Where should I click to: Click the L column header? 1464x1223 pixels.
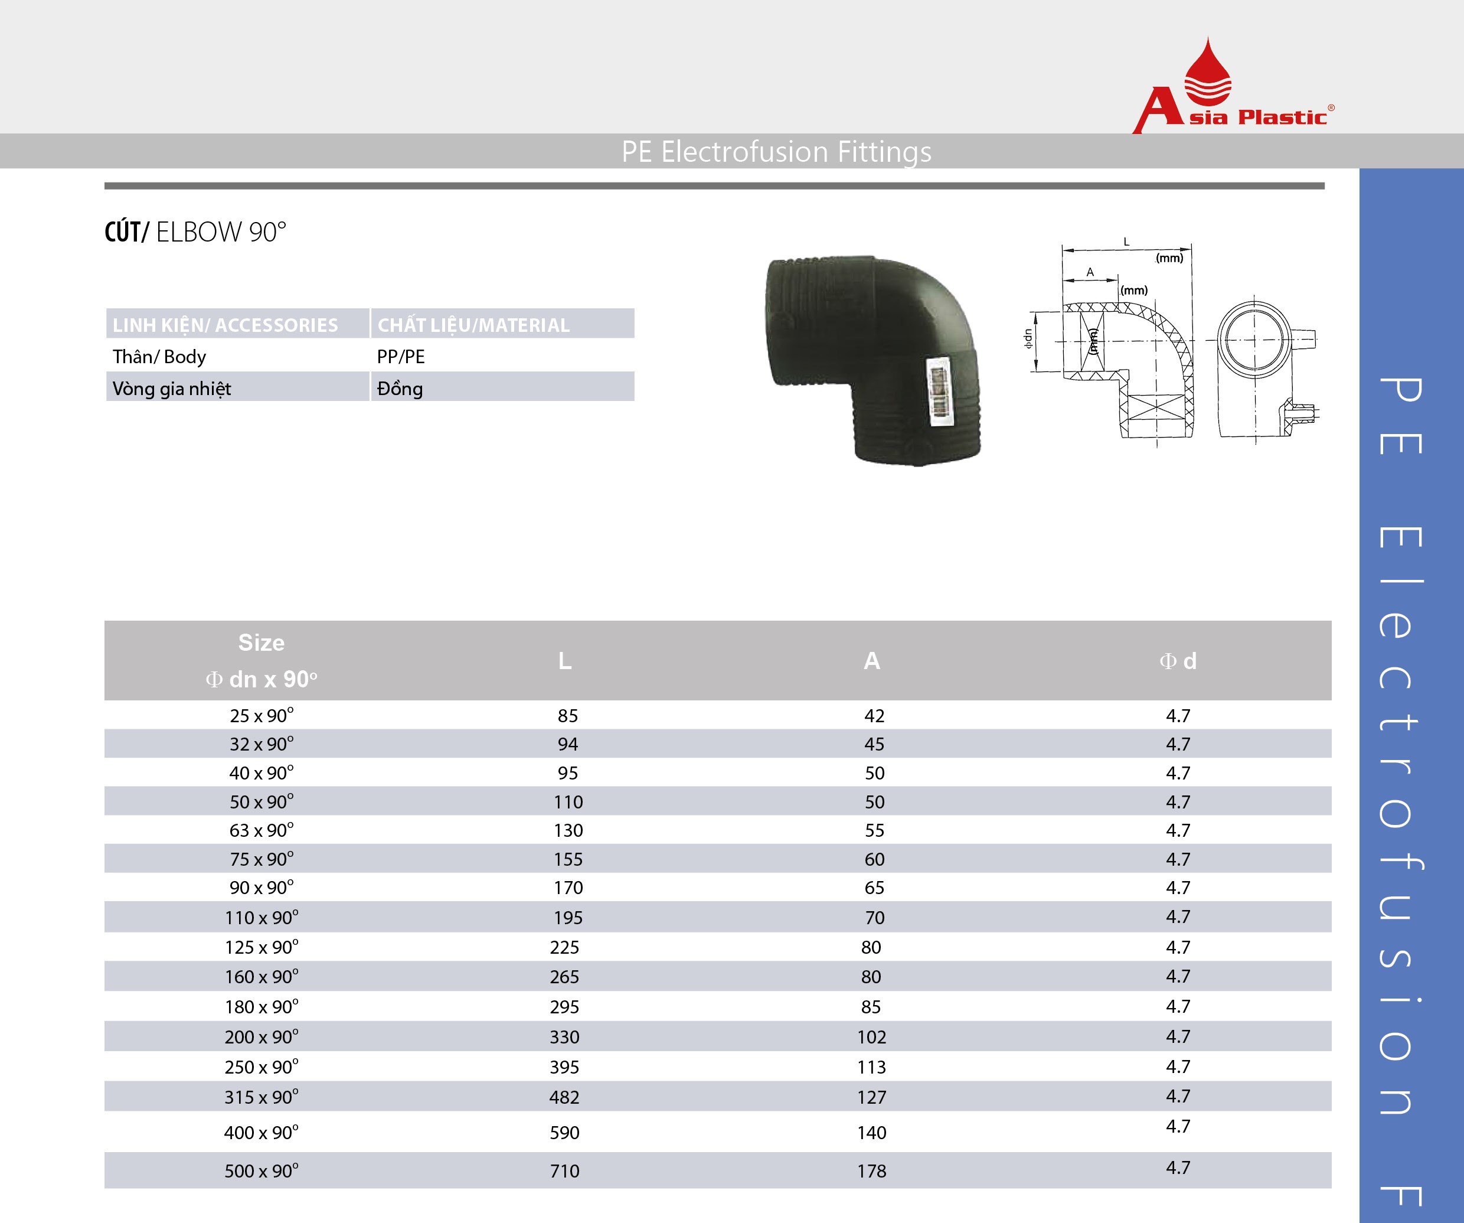565,660
